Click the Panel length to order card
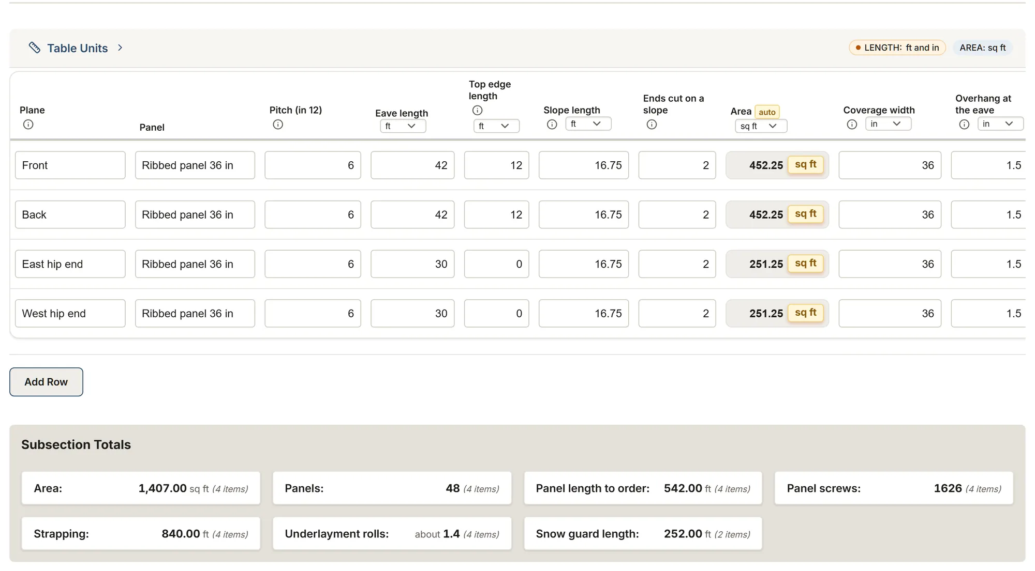This screenshot has height=571, width=1035. (643, 488)
